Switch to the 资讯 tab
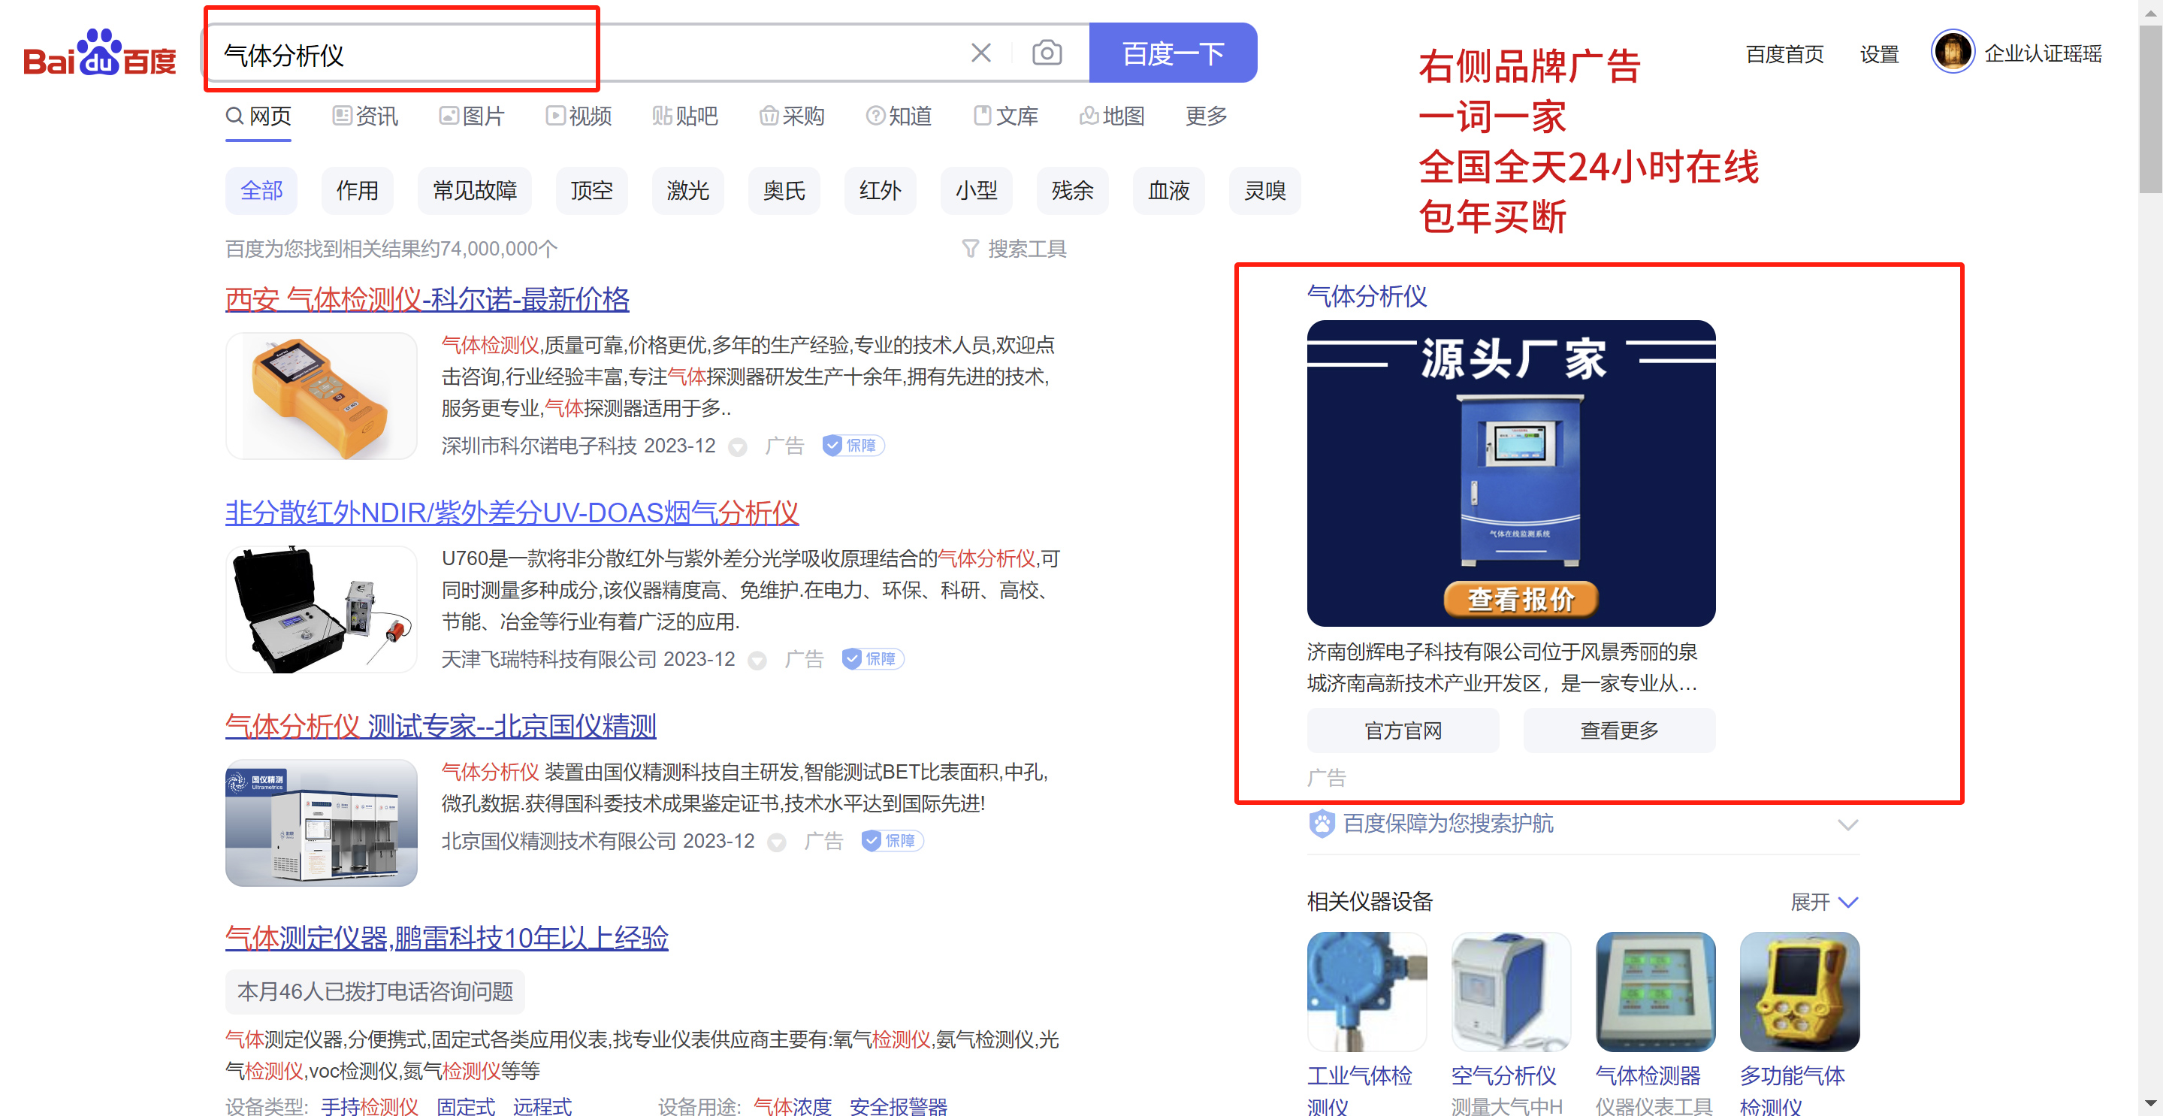Image resolution: width=2163 pixels, height=1116 pixels. point(365,116)
